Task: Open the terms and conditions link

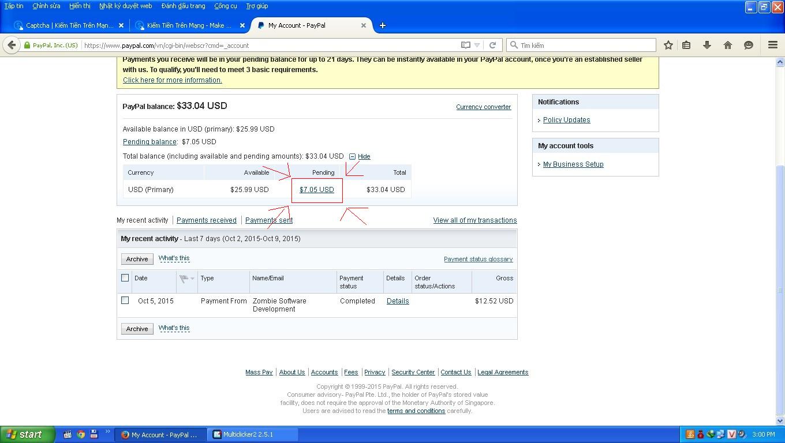Action: point(416,411)
